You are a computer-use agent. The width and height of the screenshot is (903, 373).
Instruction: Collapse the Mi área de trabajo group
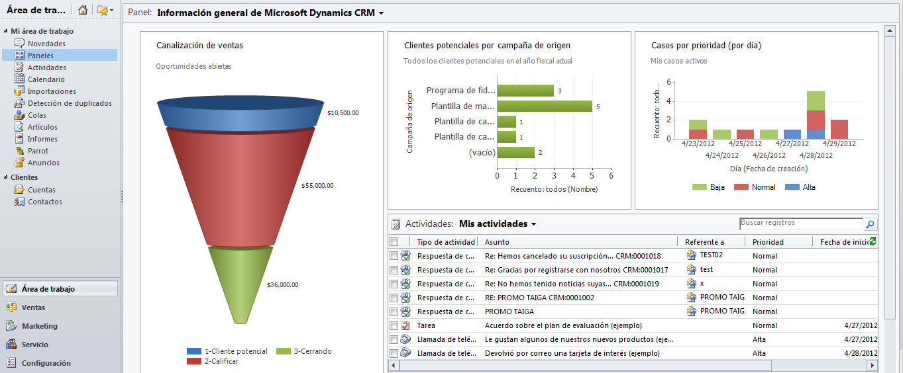click(x=6, y=31)
